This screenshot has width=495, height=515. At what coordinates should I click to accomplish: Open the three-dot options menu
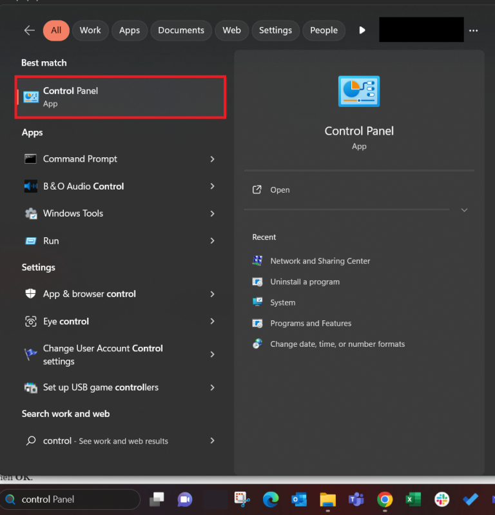474,30
